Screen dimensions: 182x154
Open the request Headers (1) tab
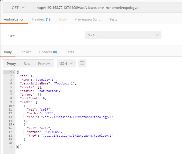[x=41, y=19]
